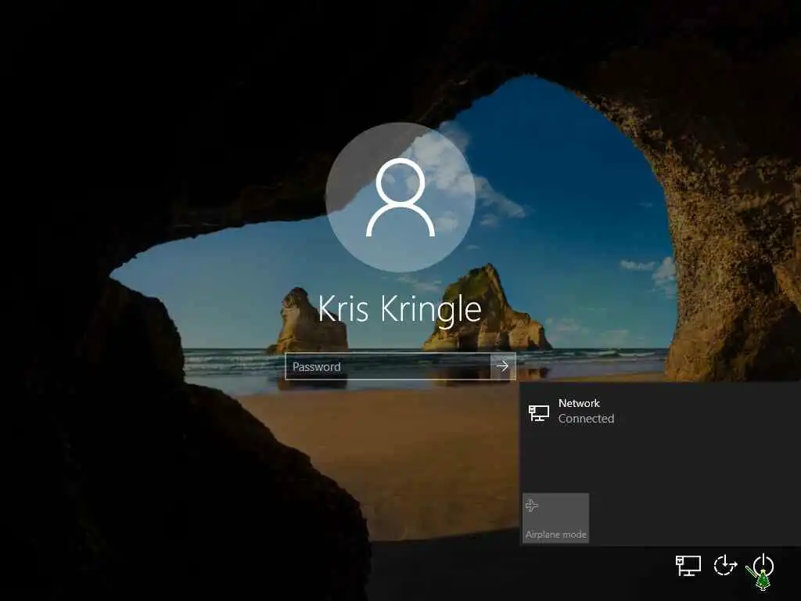Open the Network icon in bottom tray
This screenshot has height=601, width=801.
(x=688, y=566)
